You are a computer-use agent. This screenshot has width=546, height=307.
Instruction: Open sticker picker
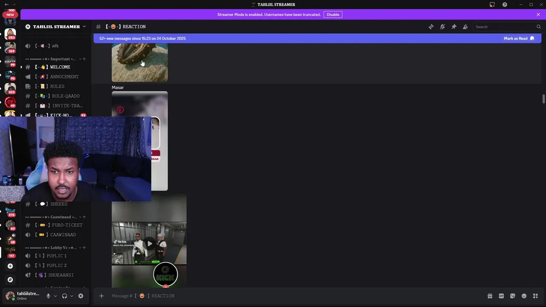click(513, 296)
